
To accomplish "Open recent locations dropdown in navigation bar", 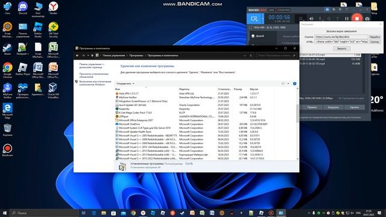I will point(88,55).
